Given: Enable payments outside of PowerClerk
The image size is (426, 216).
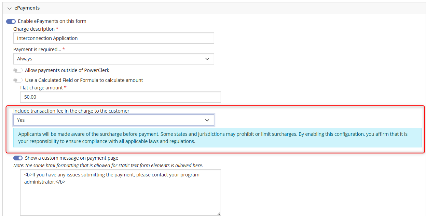Looking at the screenshot, I should tap(18, 70).
